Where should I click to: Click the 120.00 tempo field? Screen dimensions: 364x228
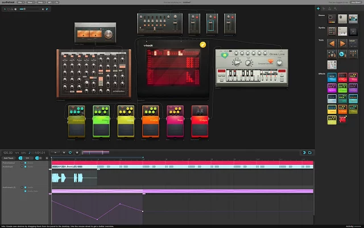coord(8,153)
